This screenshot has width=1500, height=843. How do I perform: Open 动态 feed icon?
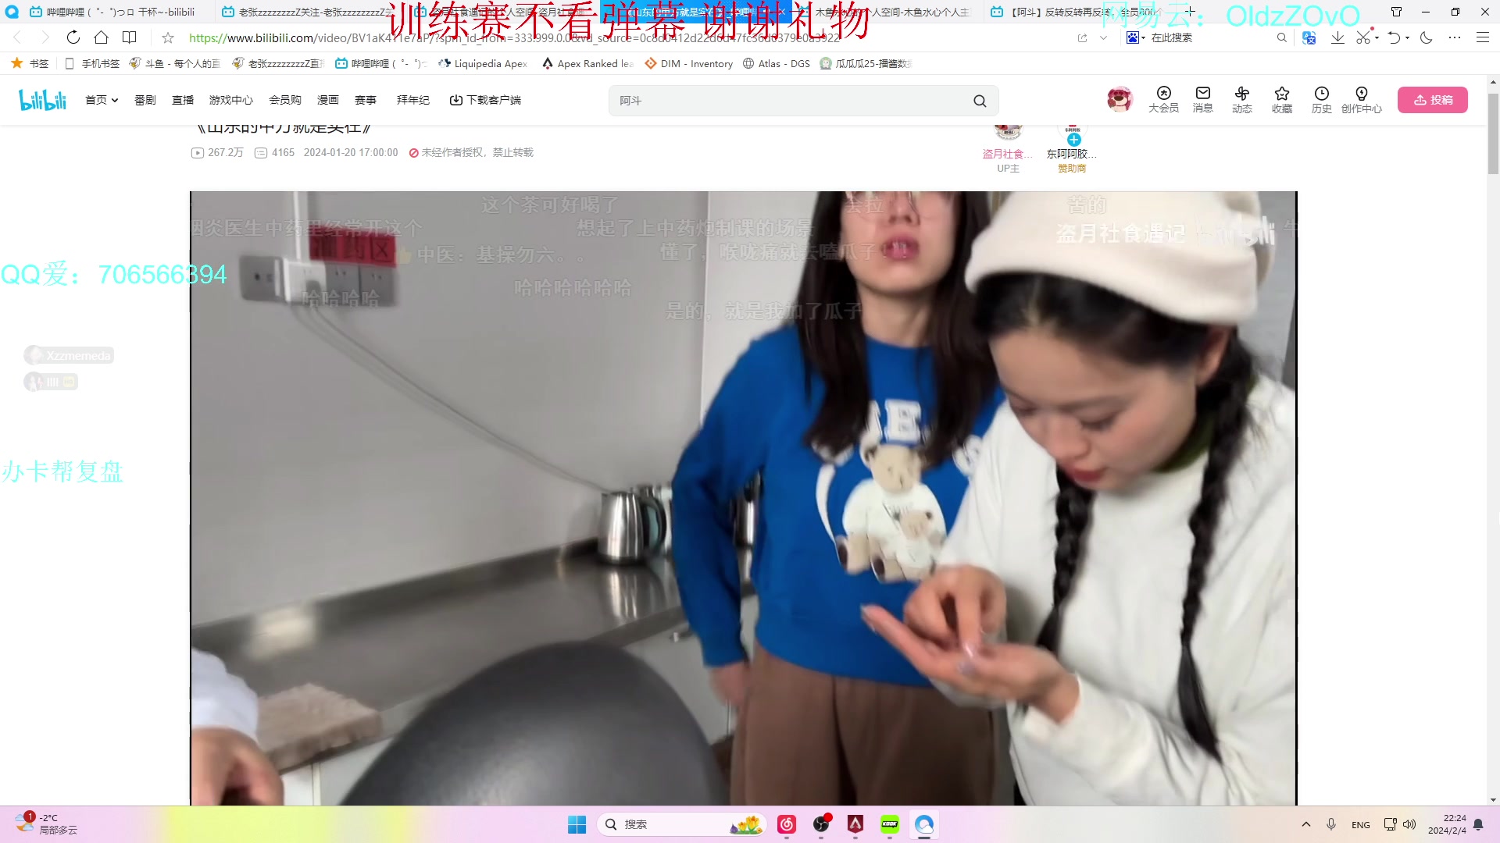pos(1242,100)
